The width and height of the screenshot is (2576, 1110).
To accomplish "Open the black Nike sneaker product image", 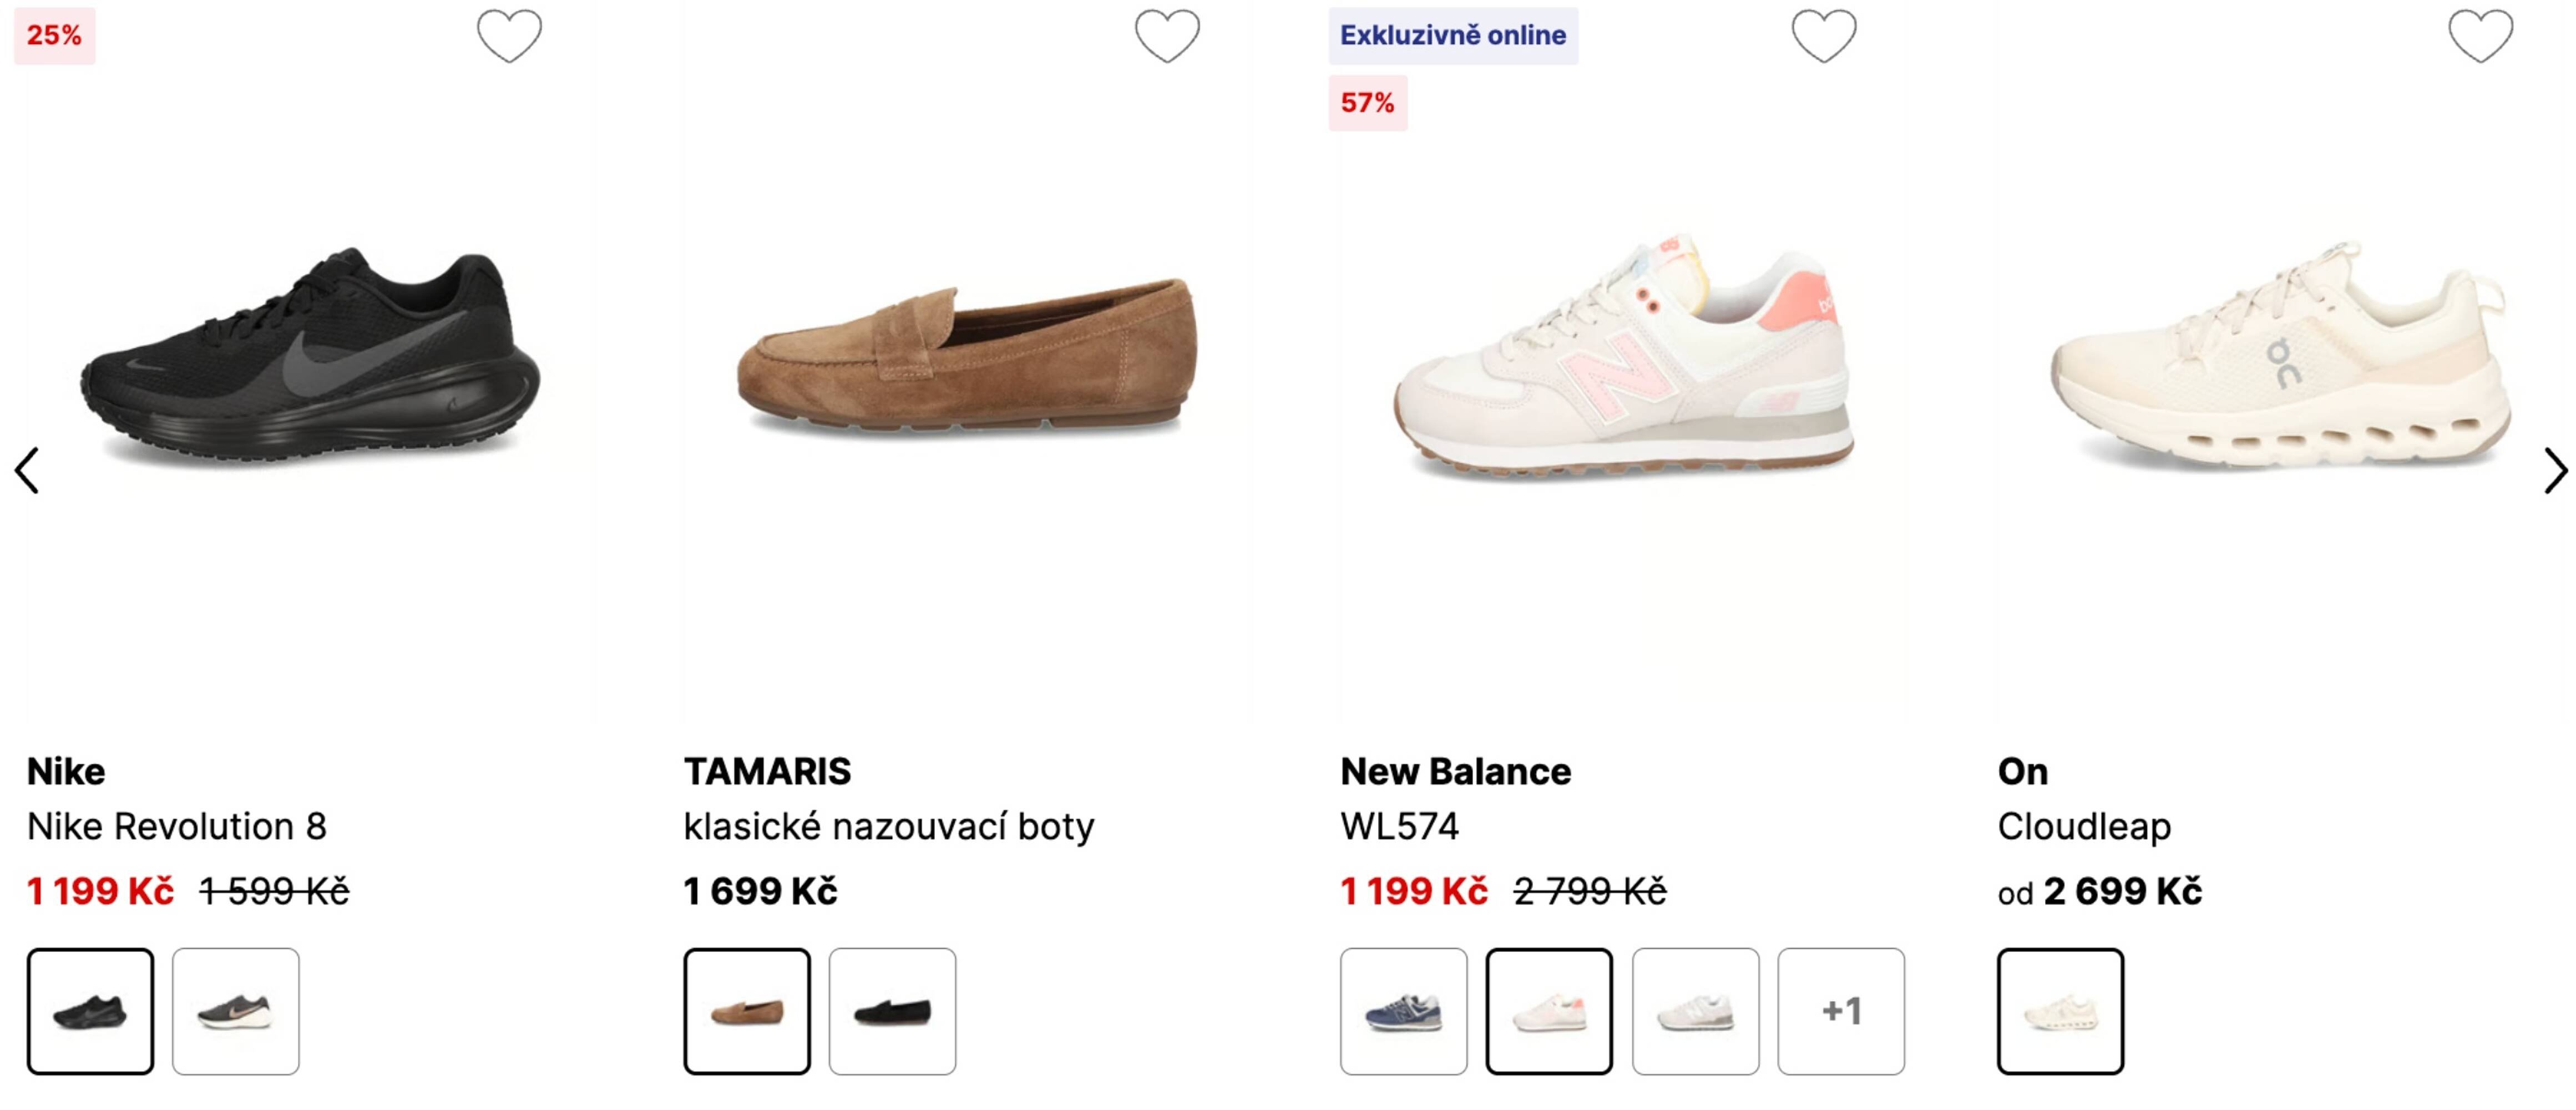I will (310, 360).
